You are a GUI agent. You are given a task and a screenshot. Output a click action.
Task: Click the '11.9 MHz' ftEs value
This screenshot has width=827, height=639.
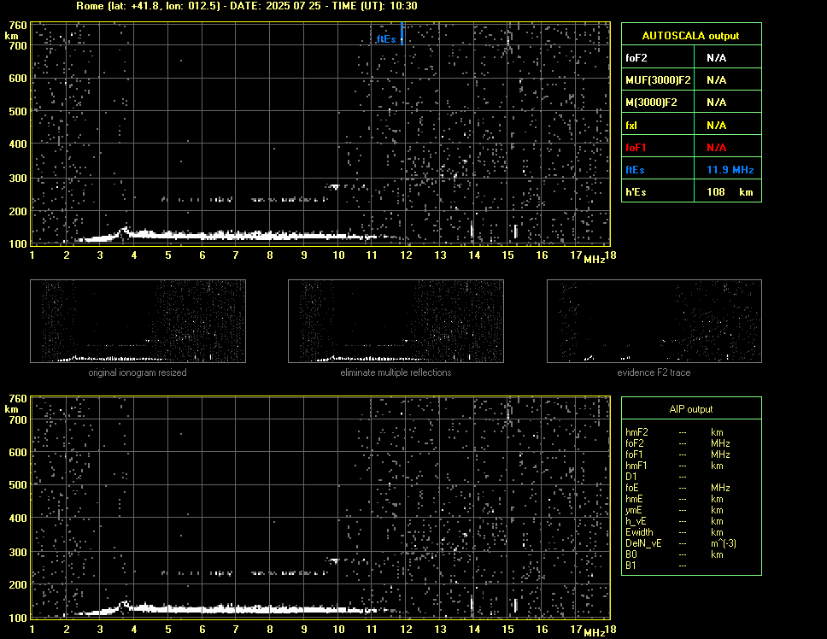click(x=730, y=170)
